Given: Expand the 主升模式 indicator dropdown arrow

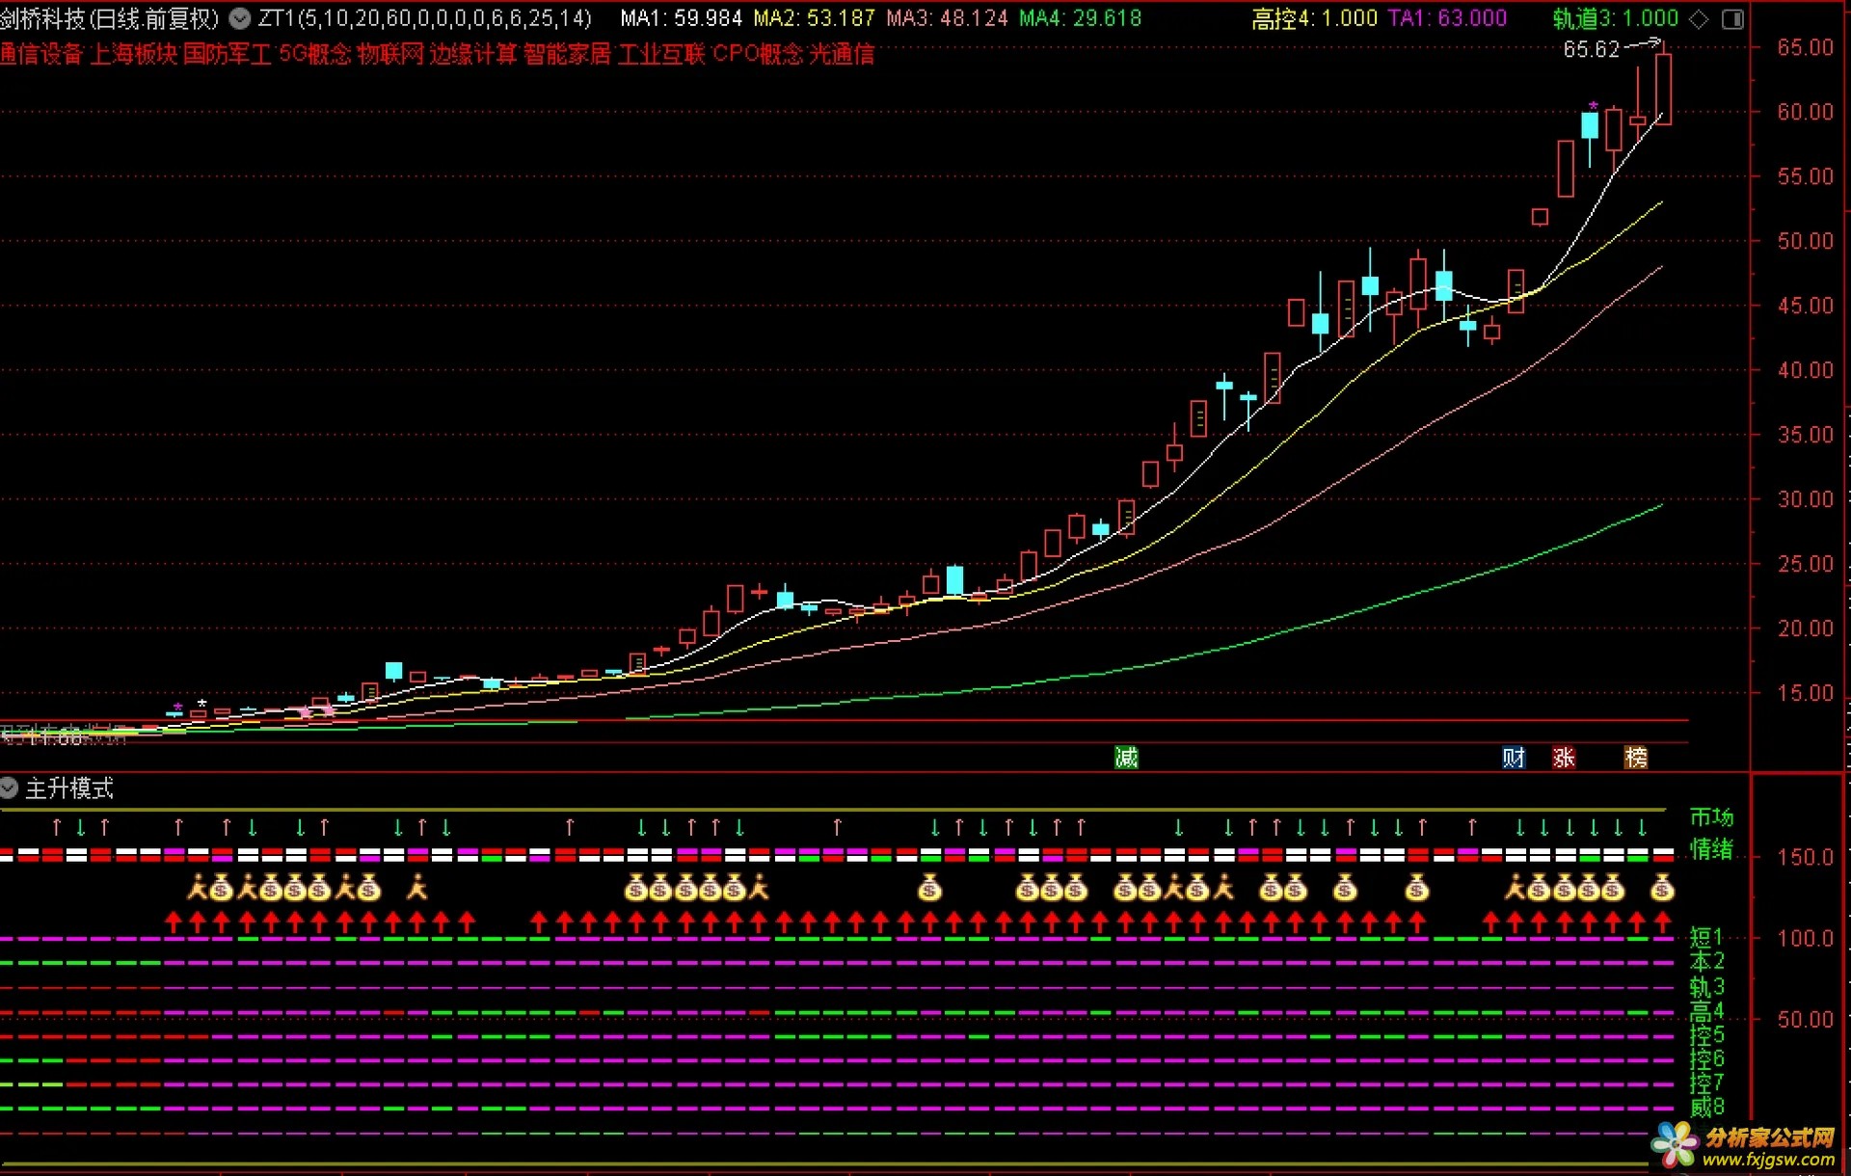Looking at the screenshot, I should (x=9, y=788).
